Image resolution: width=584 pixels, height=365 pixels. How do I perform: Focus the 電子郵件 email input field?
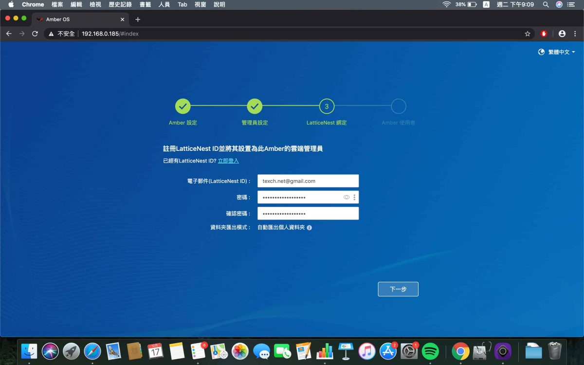click(308, 181)
